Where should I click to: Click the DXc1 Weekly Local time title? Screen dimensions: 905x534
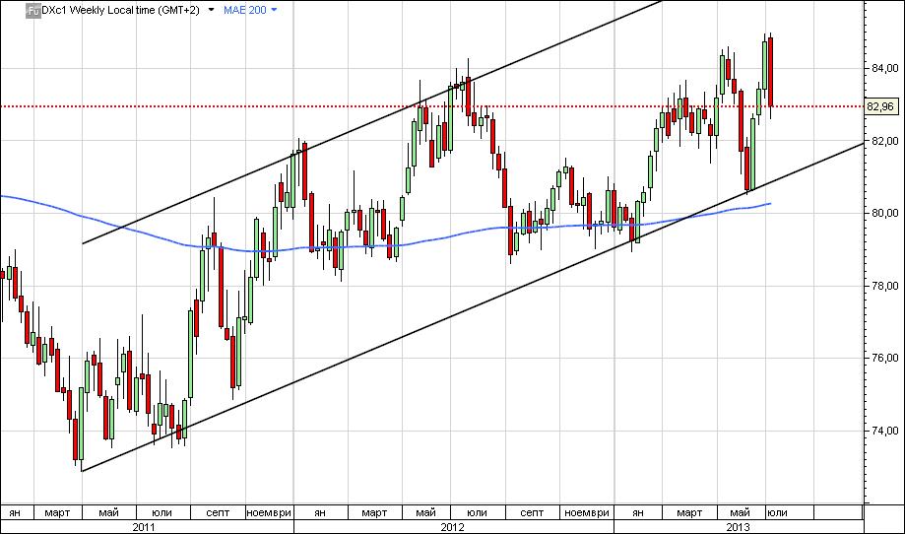pos(120,10)
